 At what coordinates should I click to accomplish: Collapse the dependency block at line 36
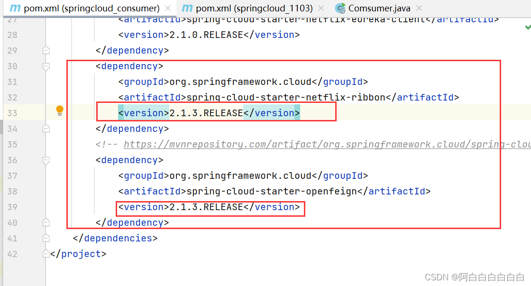click(x=46, y=160)
